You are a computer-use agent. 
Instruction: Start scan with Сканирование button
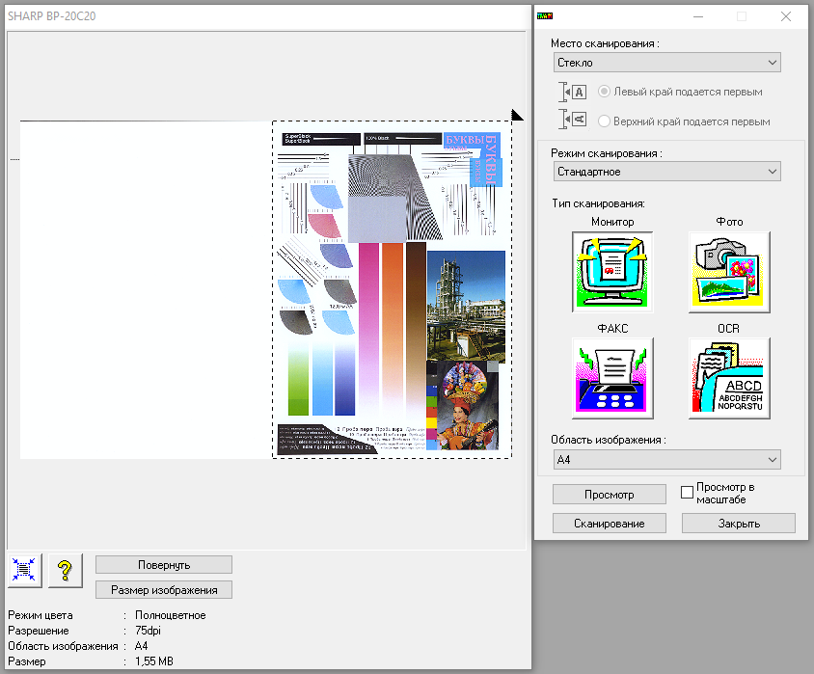(610, 524)
